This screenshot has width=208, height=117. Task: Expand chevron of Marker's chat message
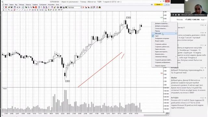[205, 78]
